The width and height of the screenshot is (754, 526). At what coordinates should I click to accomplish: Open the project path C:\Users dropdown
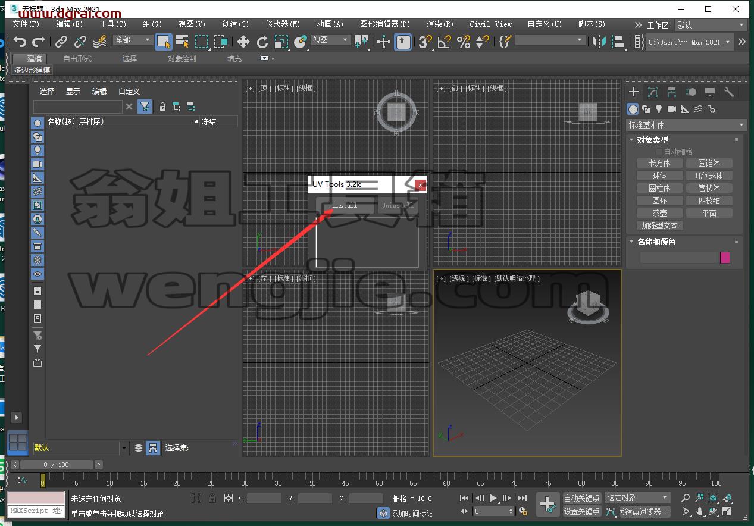point(690,42)
